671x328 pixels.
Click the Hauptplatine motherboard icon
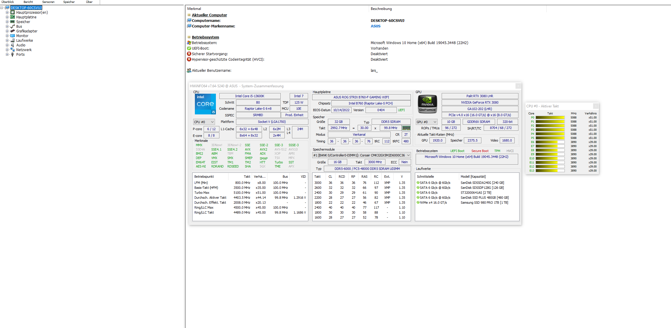(13, 17)
